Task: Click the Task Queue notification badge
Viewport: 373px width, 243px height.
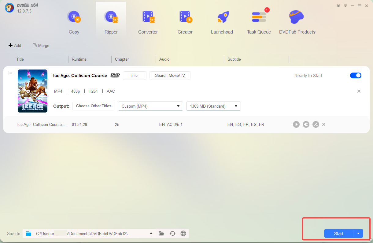Action: [x=267, y=10]
